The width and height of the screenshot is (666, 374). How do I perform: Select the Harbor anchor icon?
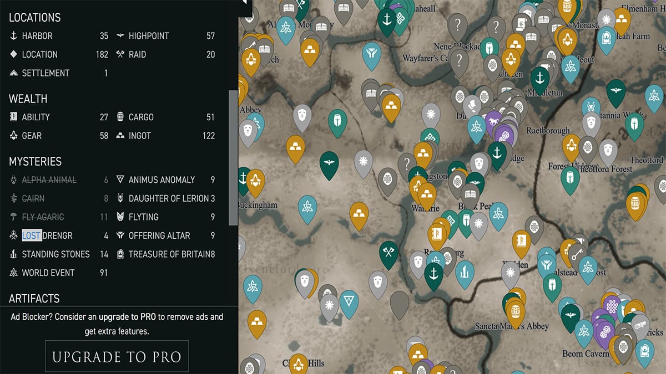(x=14, y=35)
